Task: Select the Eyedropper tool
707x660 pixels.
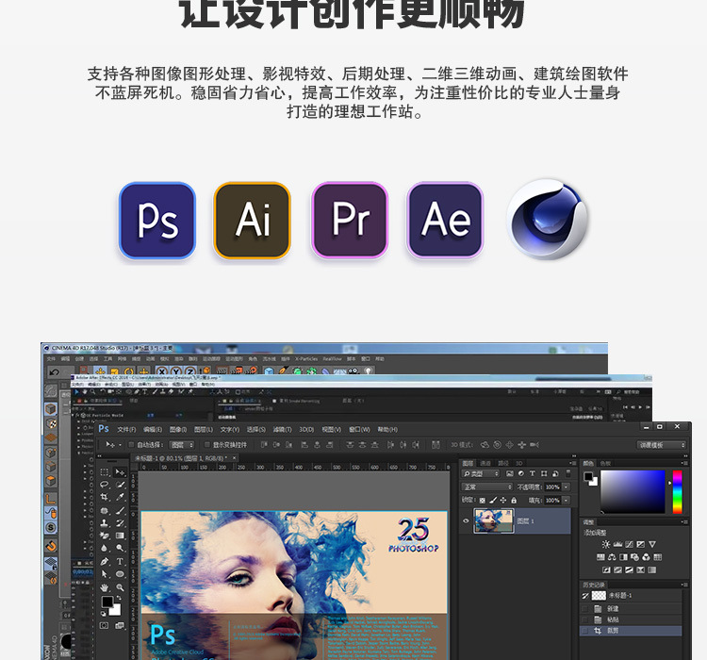Action: tap(120, 497)
